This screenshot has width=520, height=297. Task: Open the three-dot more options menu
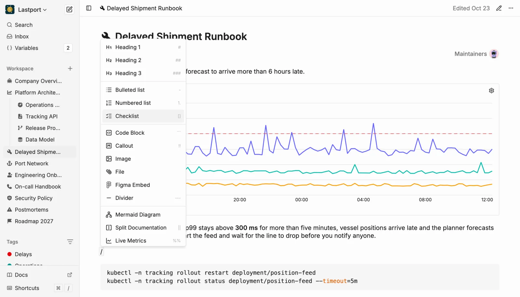(x=511, y=8)
